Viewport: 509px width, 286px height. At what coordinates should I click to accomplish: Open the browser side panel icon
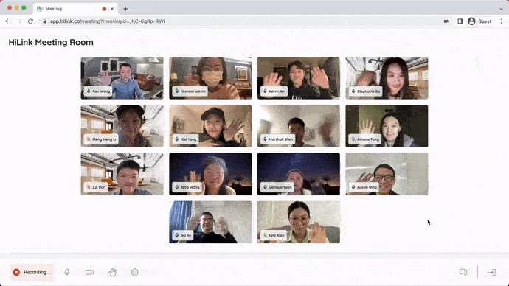click(460, 21)
